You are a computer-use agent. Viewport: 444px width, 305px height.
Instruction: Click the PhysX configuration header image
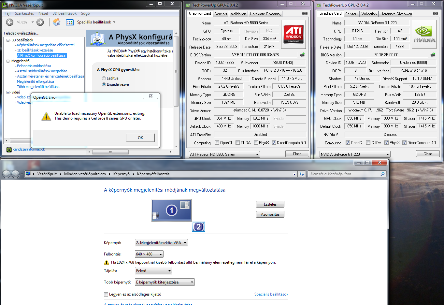click(x=97, y=39)
